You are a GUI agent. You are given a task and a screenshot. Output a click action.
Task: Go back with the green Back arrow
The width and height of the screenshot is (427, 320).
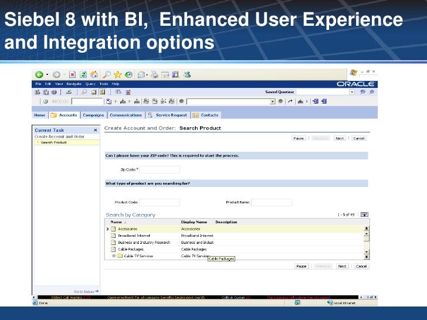tap(39, 74)
